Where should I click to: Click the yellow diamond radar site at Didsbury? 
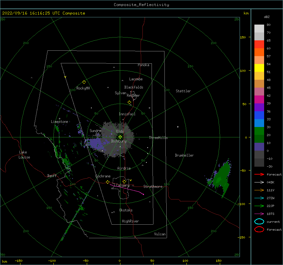click(120, 137)
